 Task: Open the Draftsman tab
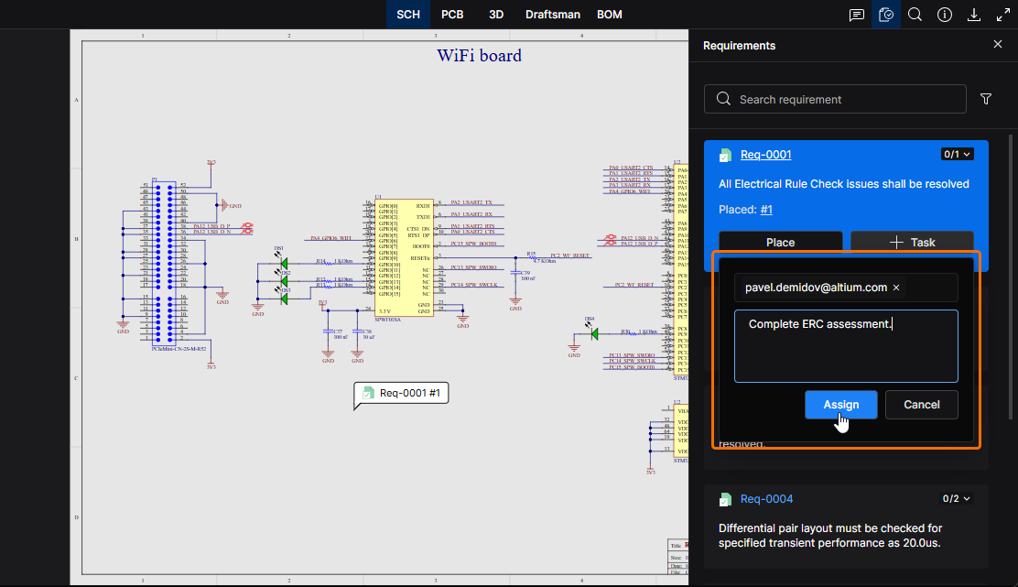pos(553,15)
